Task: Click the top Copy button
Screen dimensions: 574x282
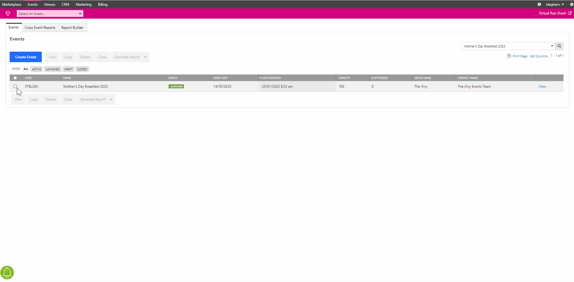Action: pyautogui.click(x=68, y=57)
